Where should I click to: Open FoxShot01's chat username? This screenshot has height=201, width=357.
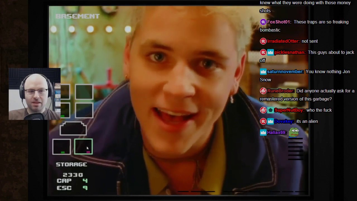pyautogui.click(x=279, y=22)
